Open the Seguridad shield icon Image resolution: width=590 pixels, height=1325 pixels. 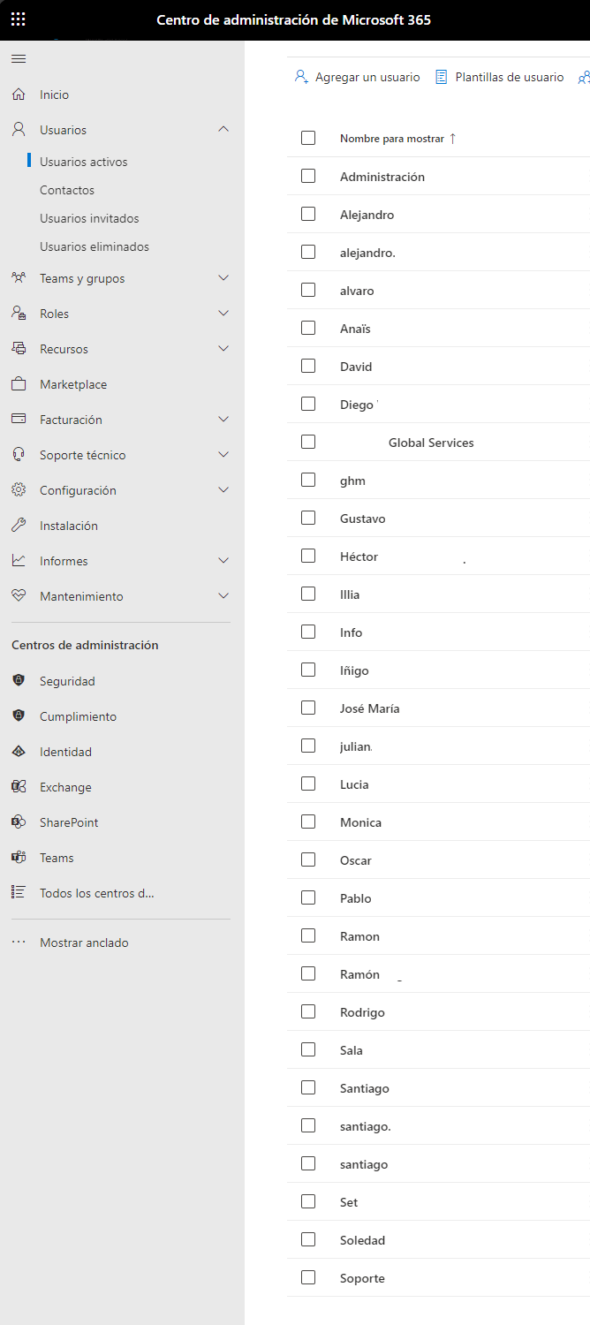pyautogui.click(x=19, y=681)
